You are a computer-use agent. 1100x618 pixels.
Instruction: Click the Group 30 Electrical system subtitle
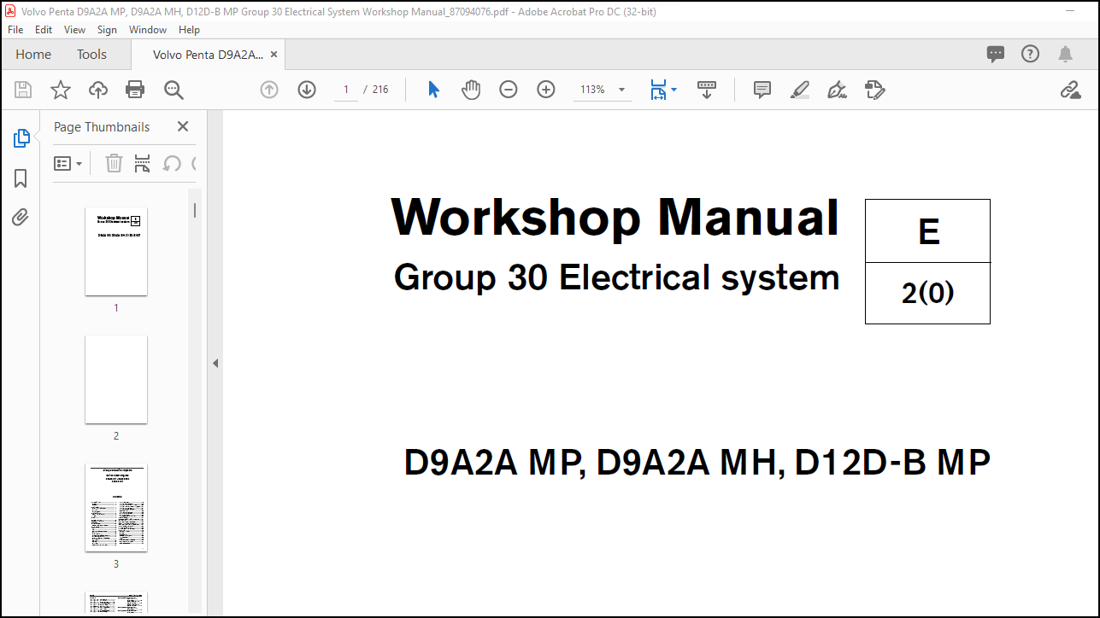(616, 277)
